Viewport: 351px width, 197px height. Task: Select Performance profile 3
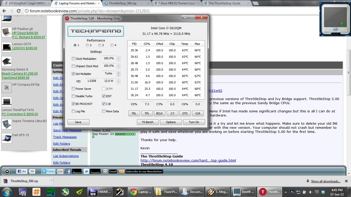click(x=100, y=45)
